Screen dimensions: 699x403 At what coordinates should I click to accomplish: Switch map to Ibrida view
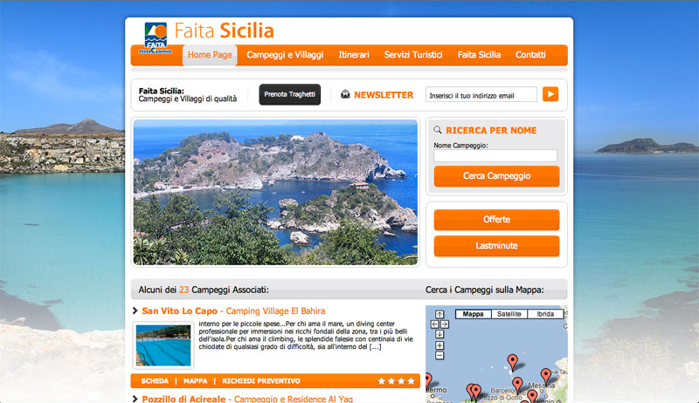point(545,314)
